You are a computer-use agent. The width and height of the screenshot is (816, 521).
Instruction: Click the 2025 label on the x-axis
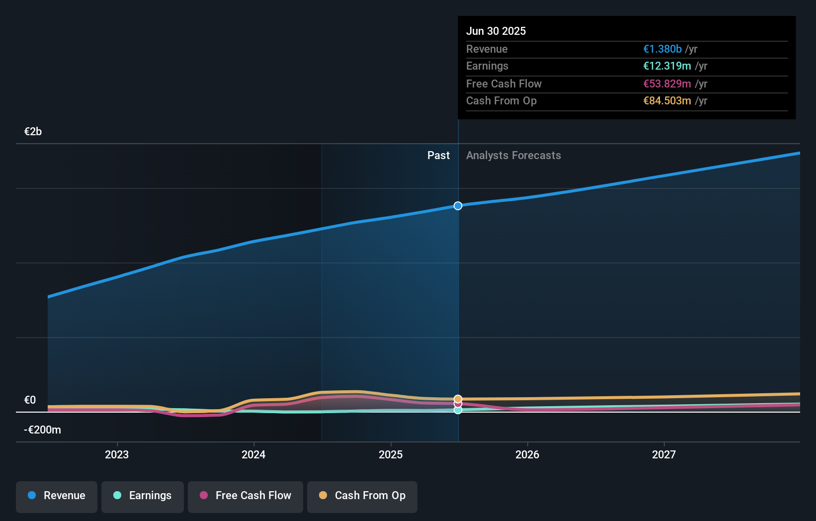[391, 454]
